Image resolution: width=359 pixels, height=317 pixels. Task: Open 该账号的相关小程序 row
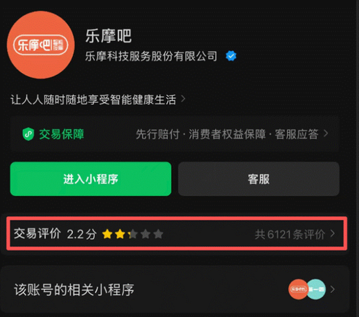[x=175, y=290]
